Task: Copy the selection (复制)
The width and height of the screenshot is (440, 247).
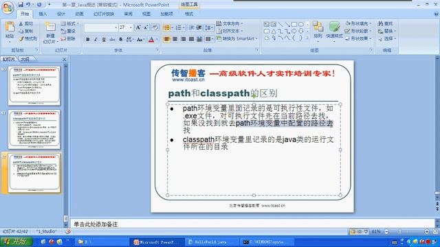Action: tap(26, 31)
